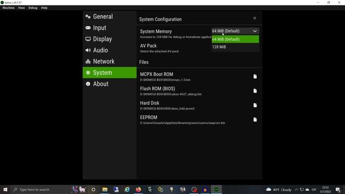
Task: Choose 64 MiB (Default) memory option
Action: tap(235, 39)
